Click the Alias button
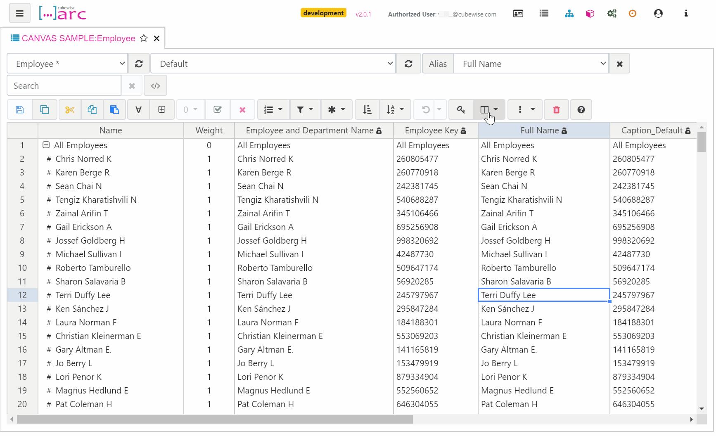Screen dimensions: 716x436 [437, 64]
